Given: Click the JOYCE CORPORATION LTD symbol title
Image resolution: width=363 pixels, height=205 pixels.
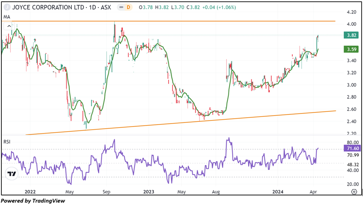Looking at the screenshot, I should [x=48, y=7].
